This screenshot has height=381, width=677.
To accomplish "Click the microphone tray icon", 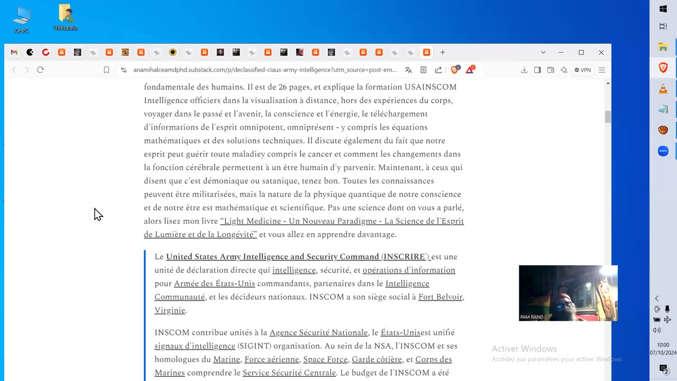I will coord(667,309).
